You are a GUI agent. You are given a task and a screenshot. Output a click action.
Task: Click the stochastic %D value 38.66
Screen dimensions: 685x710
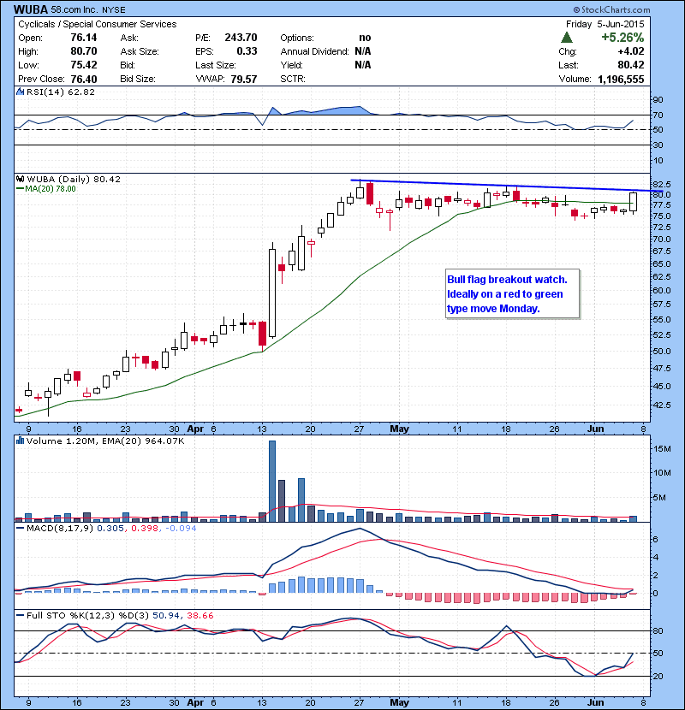[x=199, y=615]
